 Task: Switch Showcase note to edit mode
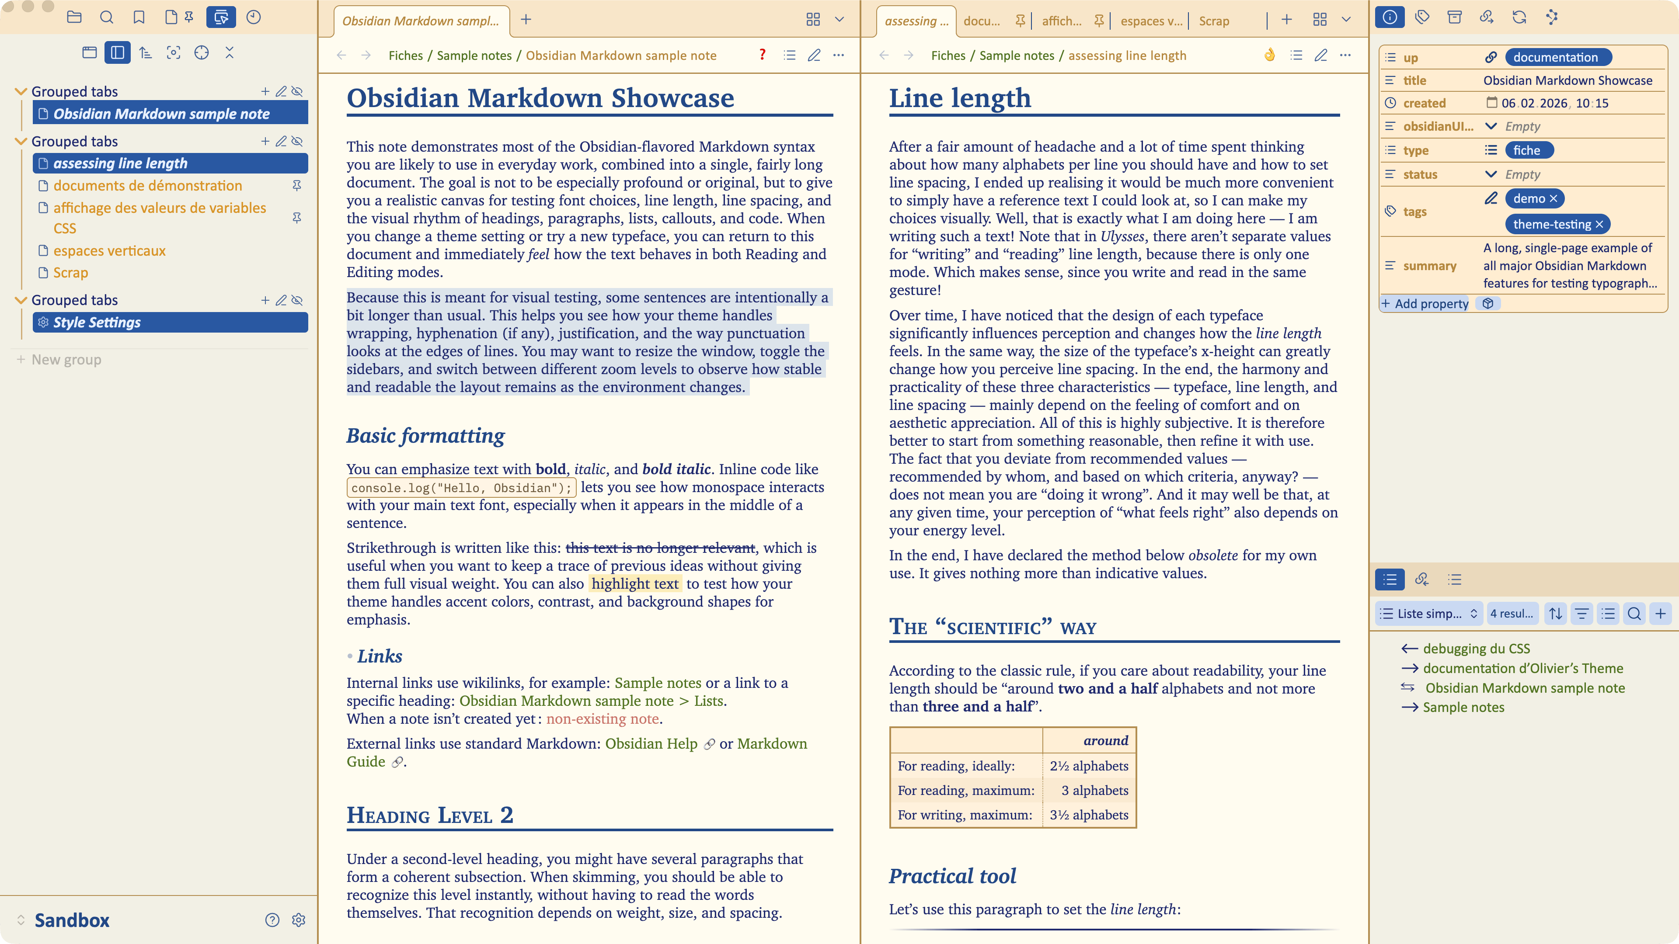click(814, 56)
